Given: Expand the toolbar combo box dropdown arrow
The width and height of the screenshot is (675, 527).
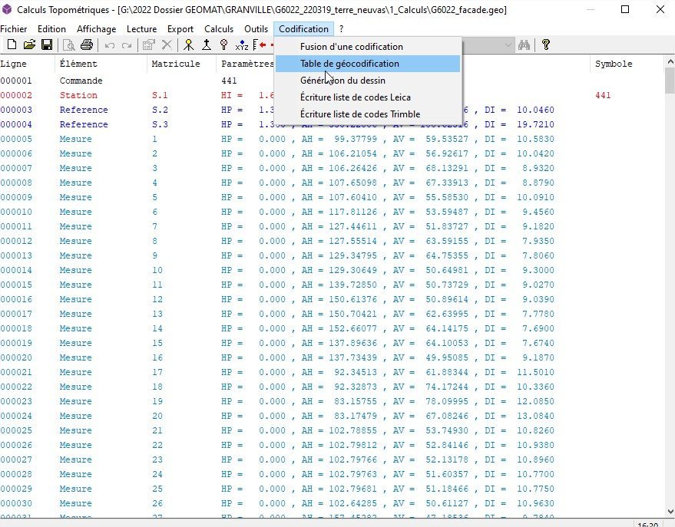Looking at the screenshot, I should pos(508,44).
